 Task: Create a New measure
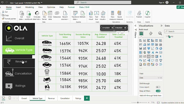[113, 15]
